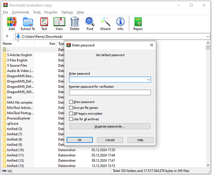The image size is (212, 175).
Task: Click the 13.12.2024 13:15 date cell
Action: (x=103, y=166)
